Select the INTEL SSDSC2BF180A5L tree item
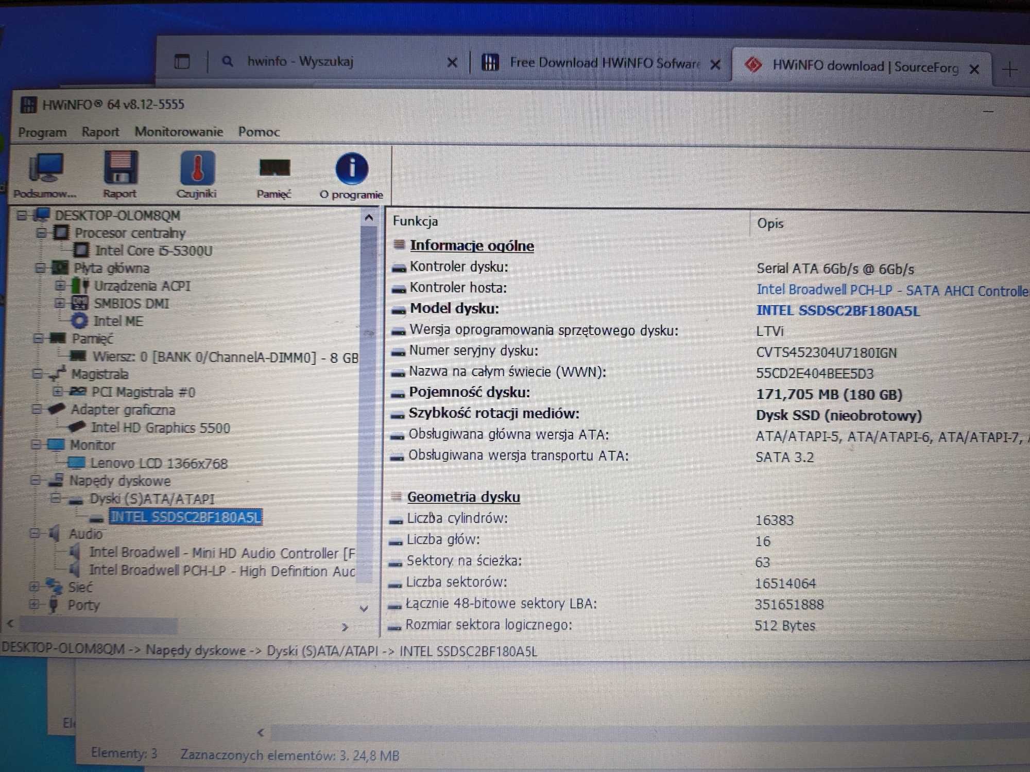The width and height of the screenshot is (1030, 772). pyautogui.click(x=186, y=517)
